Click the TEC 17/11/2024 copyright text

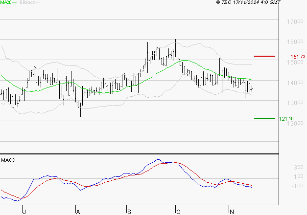coord(248,2)
